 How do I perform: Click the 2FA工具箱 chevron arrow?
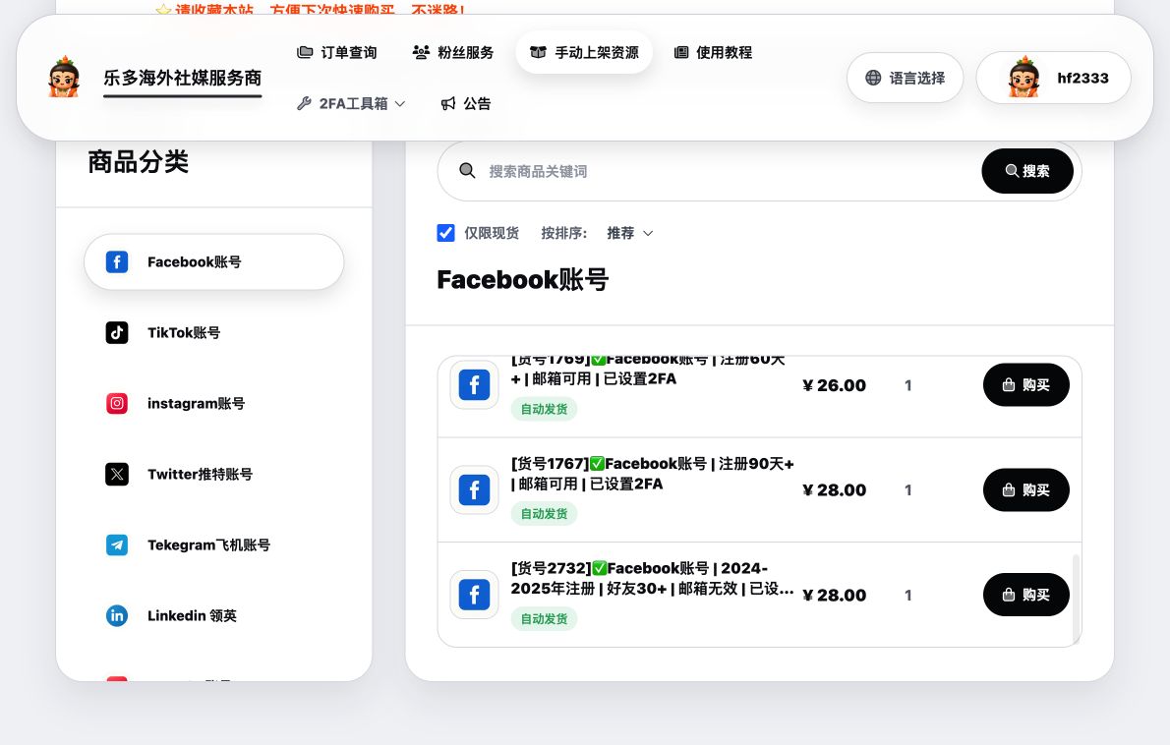pos(400,103)
